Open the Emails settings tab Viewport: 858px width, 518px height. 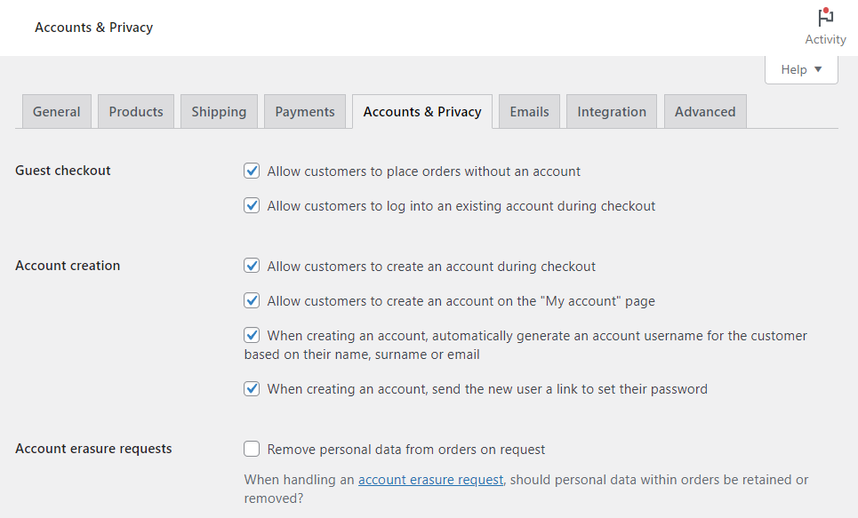click(x=529, y=111)
